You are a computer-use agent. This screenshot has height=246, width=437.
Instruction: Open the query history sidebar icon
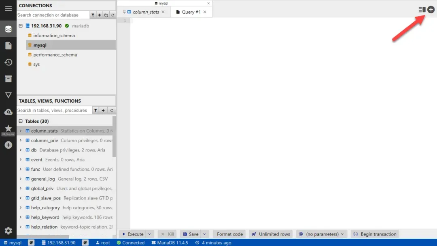coord(8,62)
